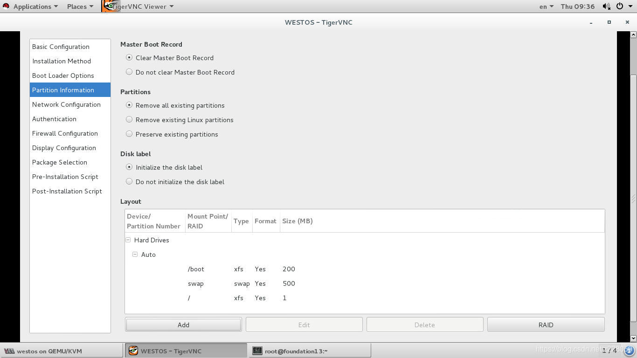Open Display Configuration section
The image size is (637, 358).
tap(70, 148)
